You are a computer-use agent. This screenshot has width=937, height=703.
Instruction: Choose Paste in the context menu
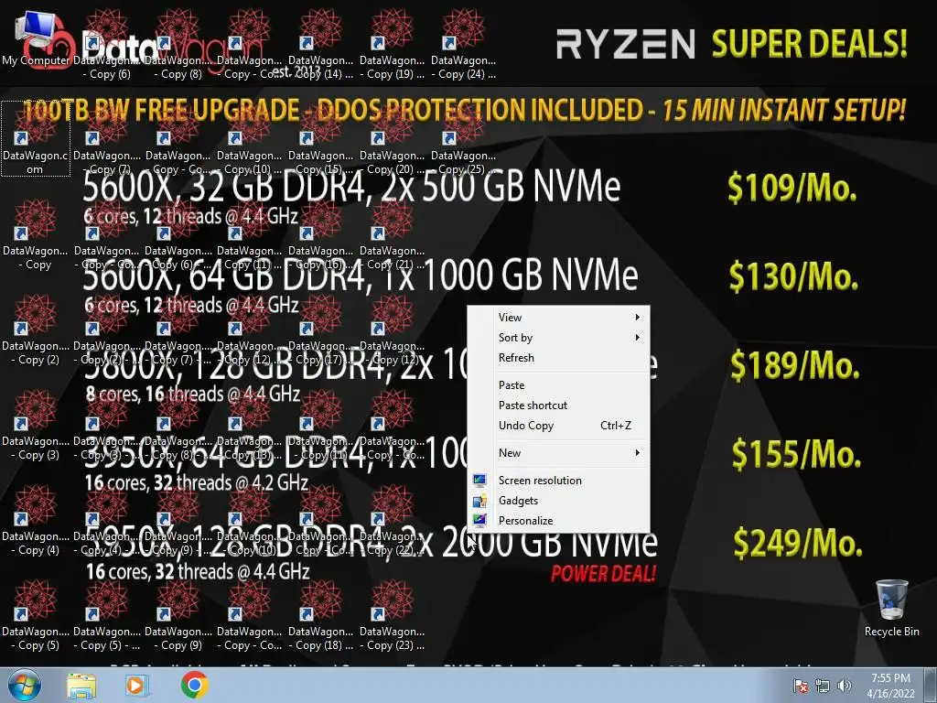tap(559, 385)
